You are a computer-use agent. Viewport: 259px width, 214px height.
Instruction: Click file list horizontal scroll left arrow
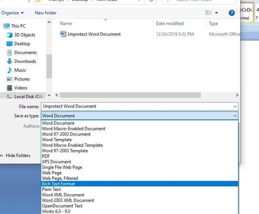pyautogui.click(x=57, y=95)
